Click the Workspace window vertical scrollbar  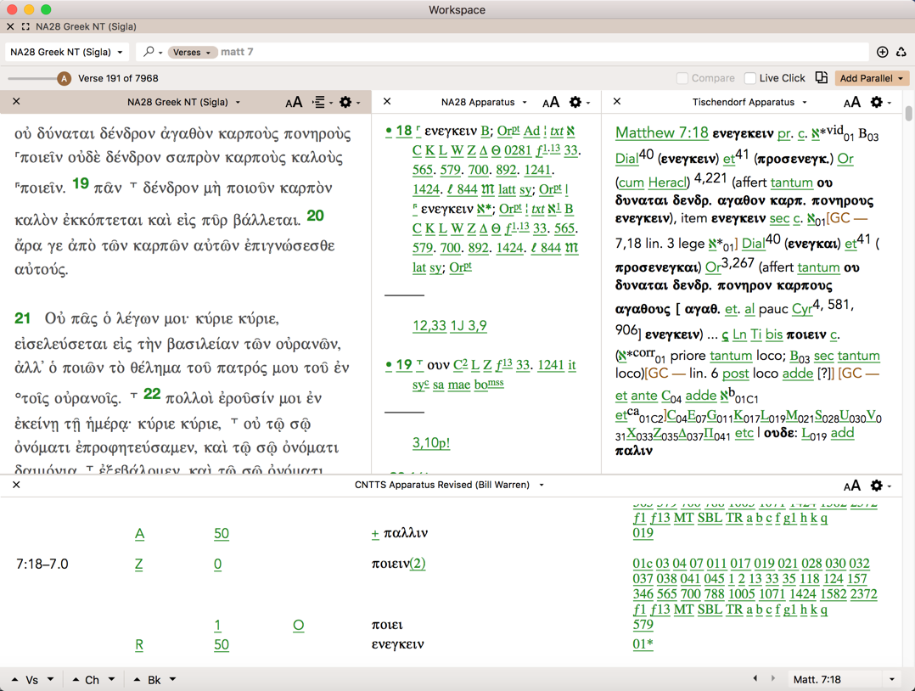pyautogui.click(x=908, y=114)
